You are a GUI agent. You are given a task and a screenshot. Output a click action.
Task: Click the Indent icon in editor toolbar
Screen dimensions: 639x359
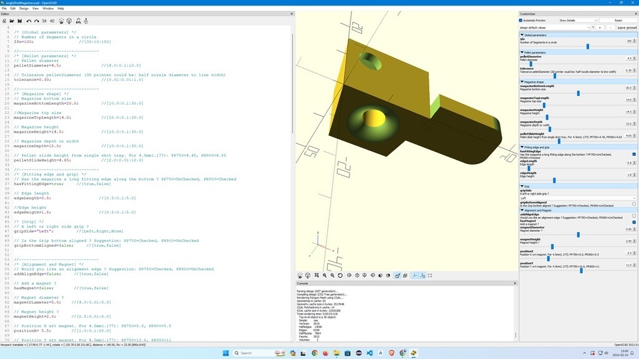52,21
